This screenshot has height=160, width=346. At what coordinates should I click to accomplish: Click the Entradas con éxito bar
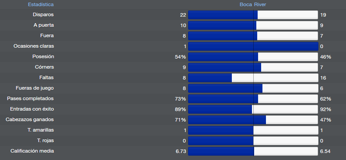(253, 109)
